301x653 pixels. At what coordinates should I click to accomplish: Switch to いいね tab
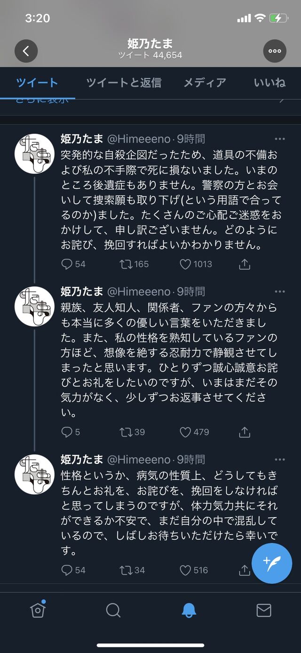coord(269,83)
